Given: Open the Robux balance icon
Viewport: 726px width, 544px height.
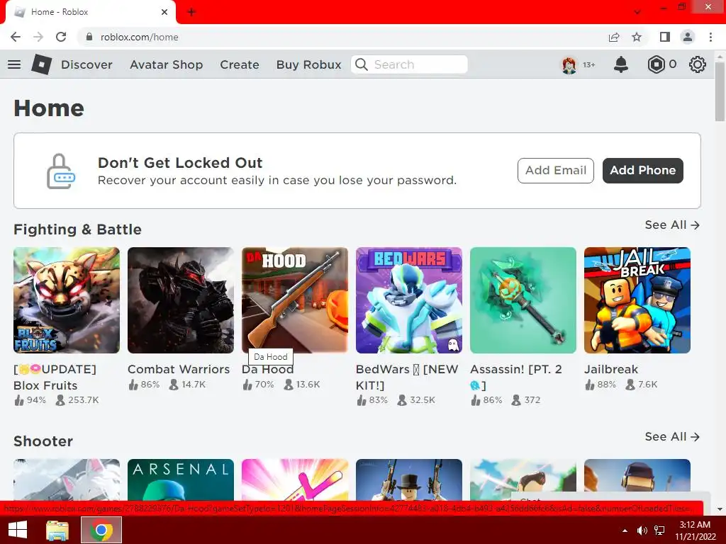Looking at the screenshot, I should tap(656, 64).
